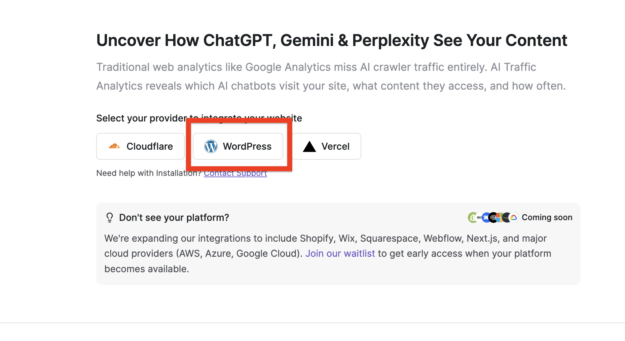Screen dimensions: 625x341
Task: Click the black Squarespace logo icon
Action: tap(493, 217)
